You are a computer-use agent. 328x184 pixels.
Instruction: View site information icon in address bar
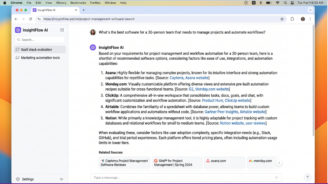pos(39,19)
